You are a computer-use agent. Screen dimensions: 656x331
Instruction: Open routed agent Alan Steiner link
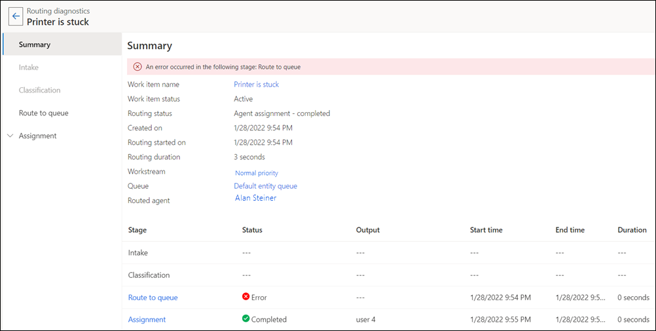click(x=255, y=198)
